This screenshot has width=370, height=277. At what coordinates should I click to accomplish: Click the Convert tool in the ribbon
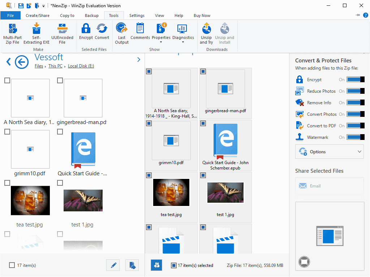(x=102, y=31)
